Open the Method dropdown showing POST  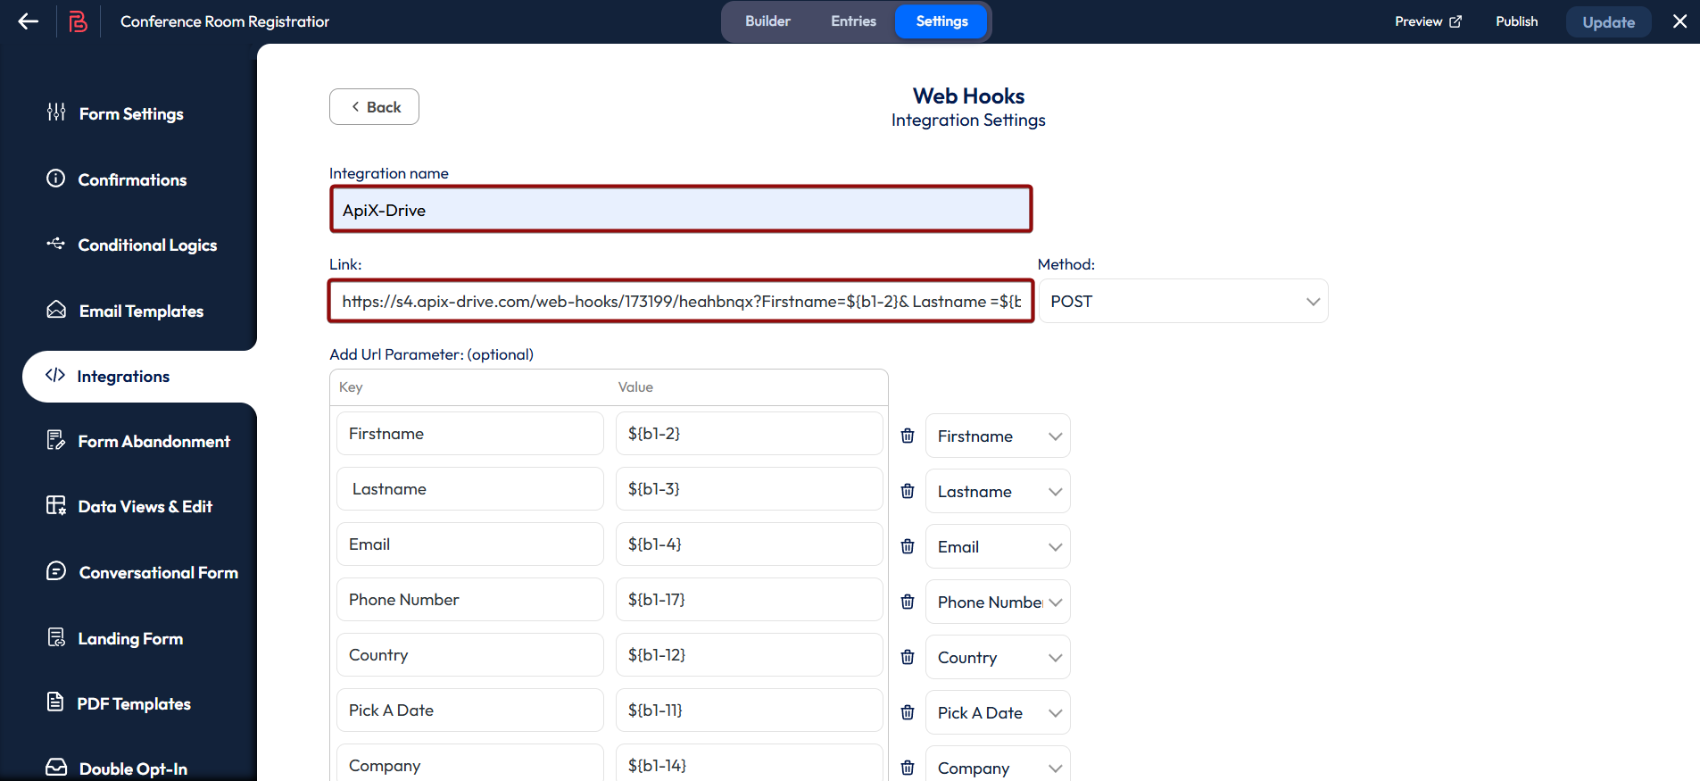pos(1182,302)
